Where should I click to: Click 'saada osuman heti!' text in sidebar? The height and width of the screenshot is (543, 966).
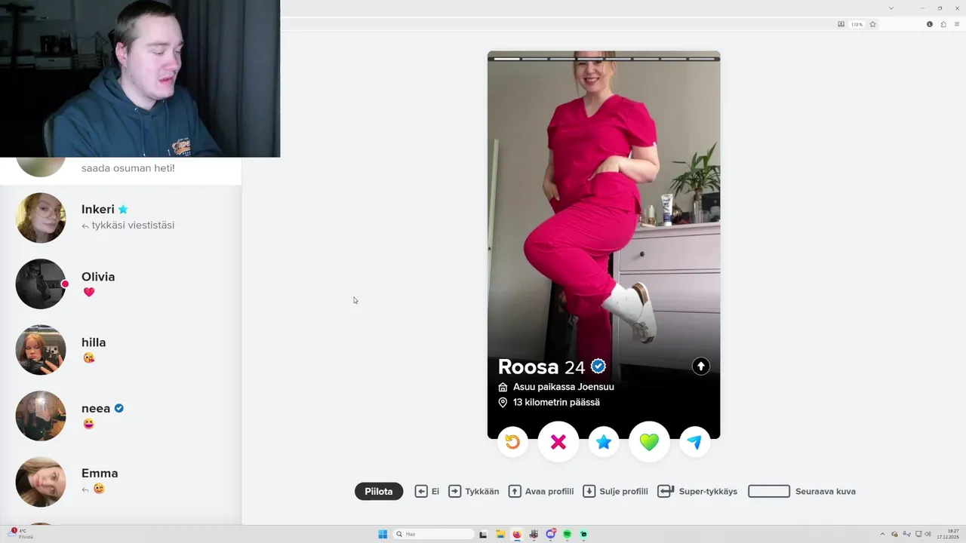coord(128,168)
